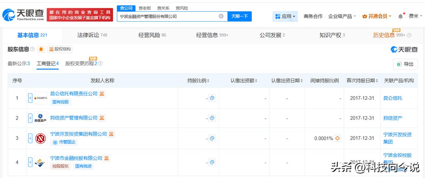Image resolution: width=425 pixels, height=178 pixels.
Task: Click pie chart icon in 宁波开发投资集团 row
Action: 212,138
